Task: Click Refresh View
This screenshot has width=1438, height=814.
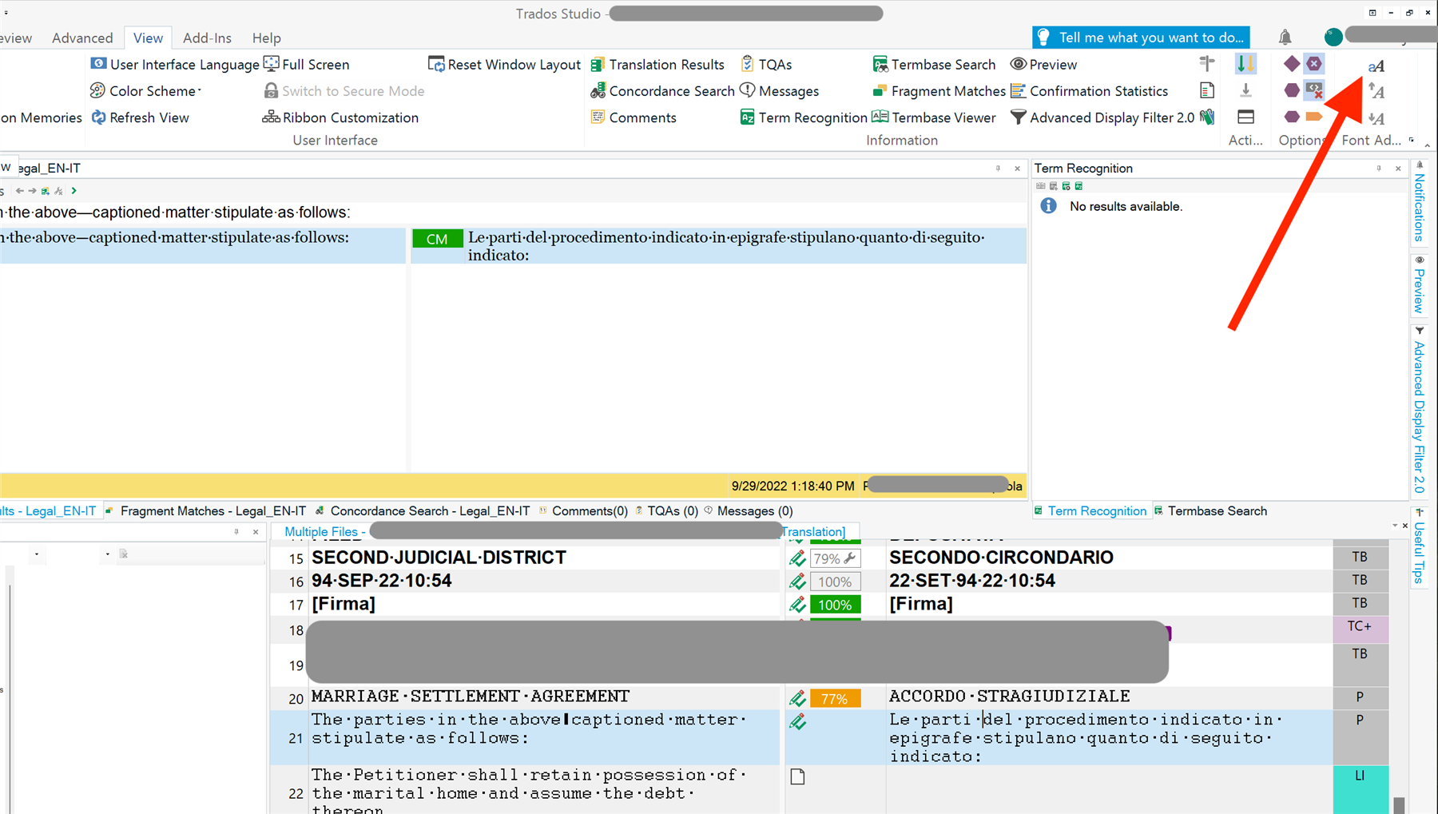Action: point(140,117)
